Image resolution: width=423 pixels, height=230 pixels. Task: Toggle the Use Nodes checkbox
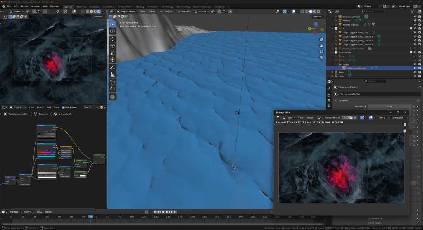63,107
